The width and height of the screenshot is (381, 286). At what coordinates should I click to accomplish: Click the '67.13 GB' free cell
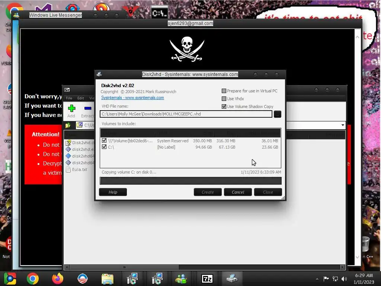pos(227,147)
